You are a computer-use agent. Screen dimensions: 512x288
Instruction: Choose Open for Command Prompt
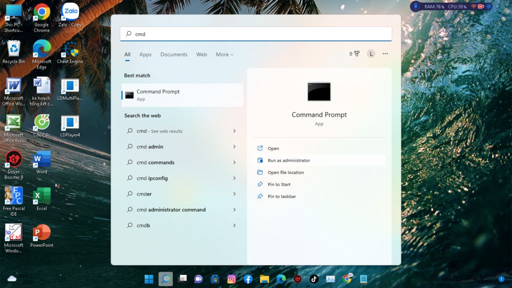click(319, 148)
